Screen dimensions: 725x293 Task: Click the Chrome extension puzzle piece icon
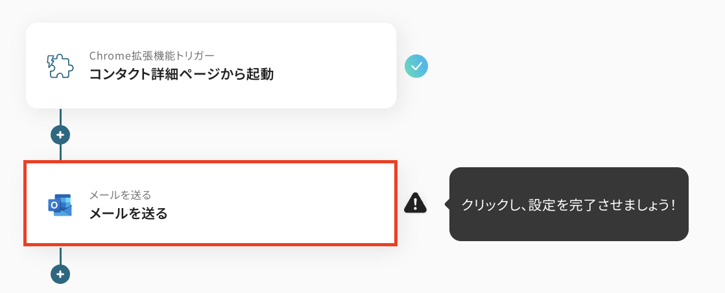click(x=61, y=66)
